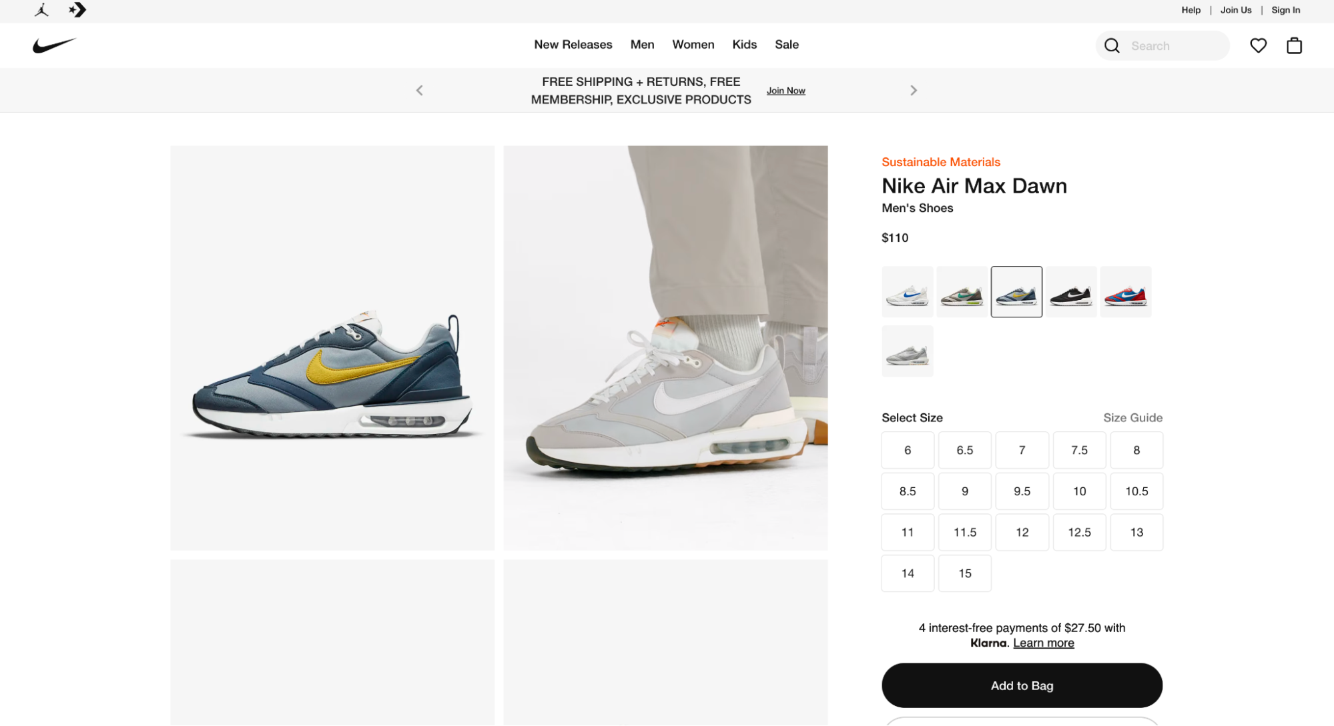Open Sale navigation menu
Image resolution: width=1334 pixels, height=726 pixels.
tap(786, 45)
